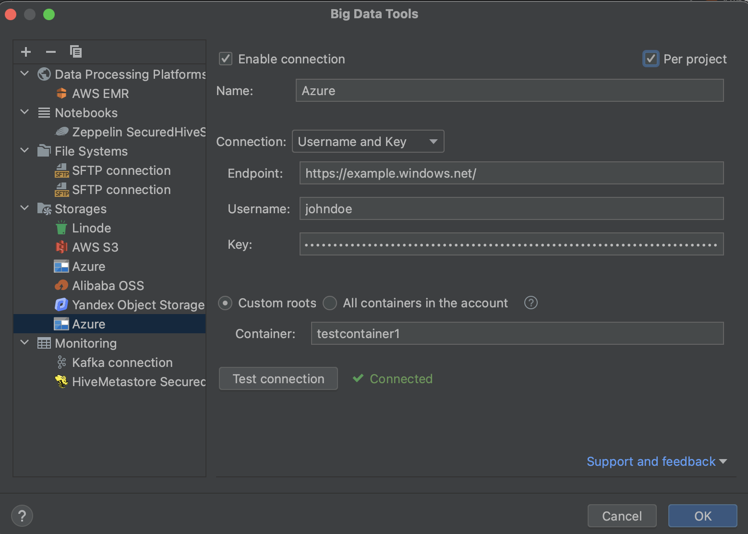The height and width of the screenshot is (534, 748).
Task: Duplicate connection via the copy icon
Action: (x=75, y=51)
